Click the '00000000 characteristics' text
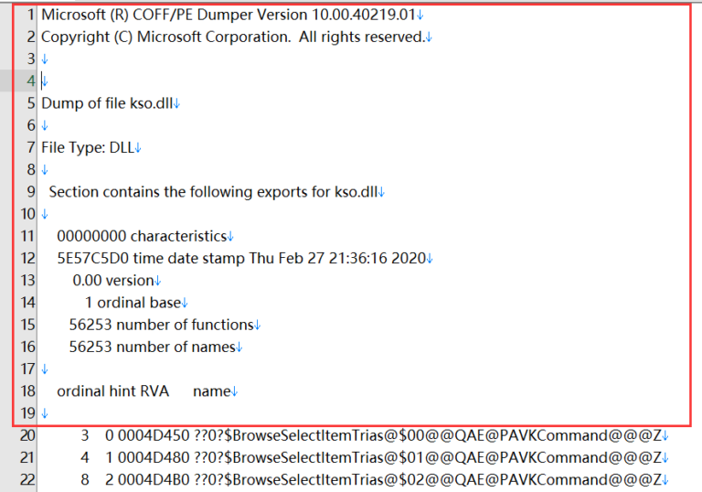Image resolution: width=702 pixels, height=492 pixels. tap(142, 236)
